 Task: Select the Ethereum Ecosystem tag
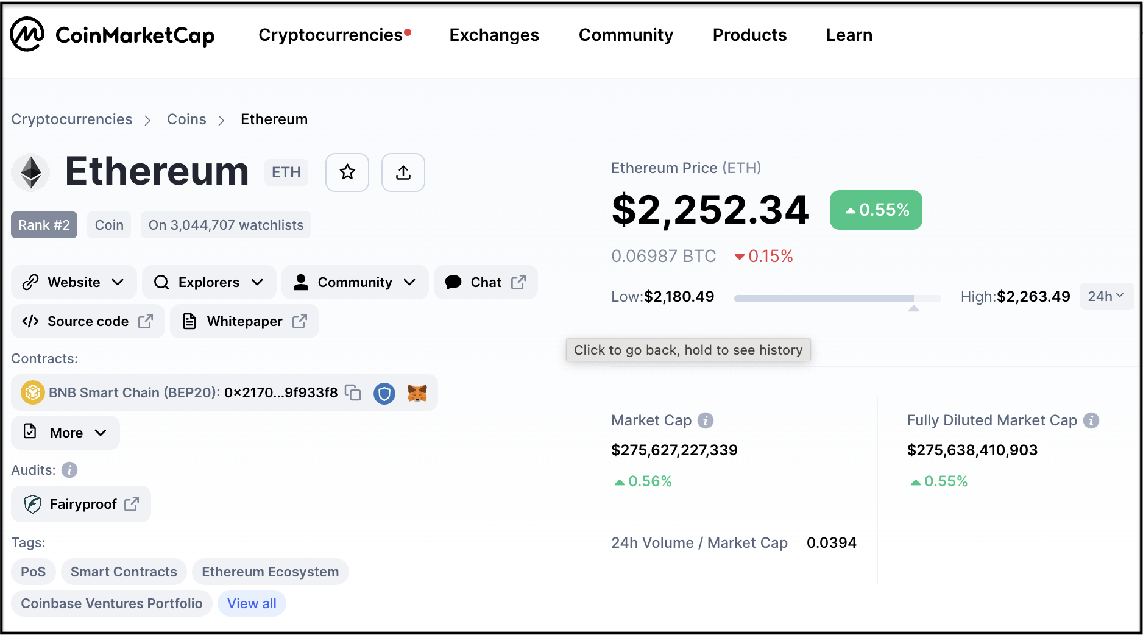coord(270,572)
